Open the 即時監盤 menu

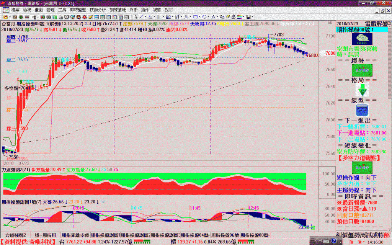tap(78, 10)
